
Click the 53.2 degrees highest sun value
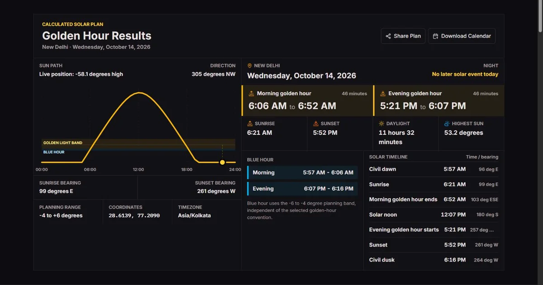point(464,133)
